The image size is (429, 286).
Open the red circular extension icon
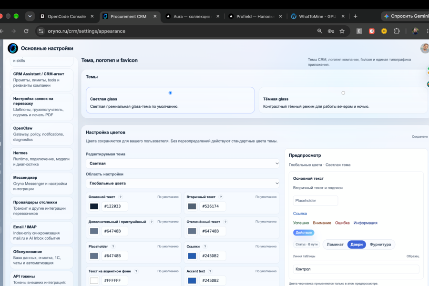[x=371, y=31]
